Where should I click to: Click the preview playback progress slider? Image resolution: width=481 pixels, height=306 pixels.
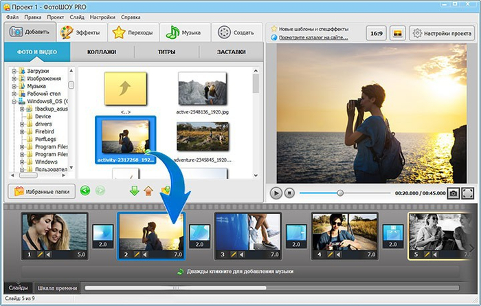coord(339,193)
